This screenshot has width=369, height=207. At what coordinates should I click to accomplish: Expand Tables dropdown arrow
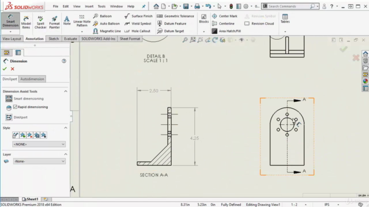pyautogui.click(x=285, y=32)
